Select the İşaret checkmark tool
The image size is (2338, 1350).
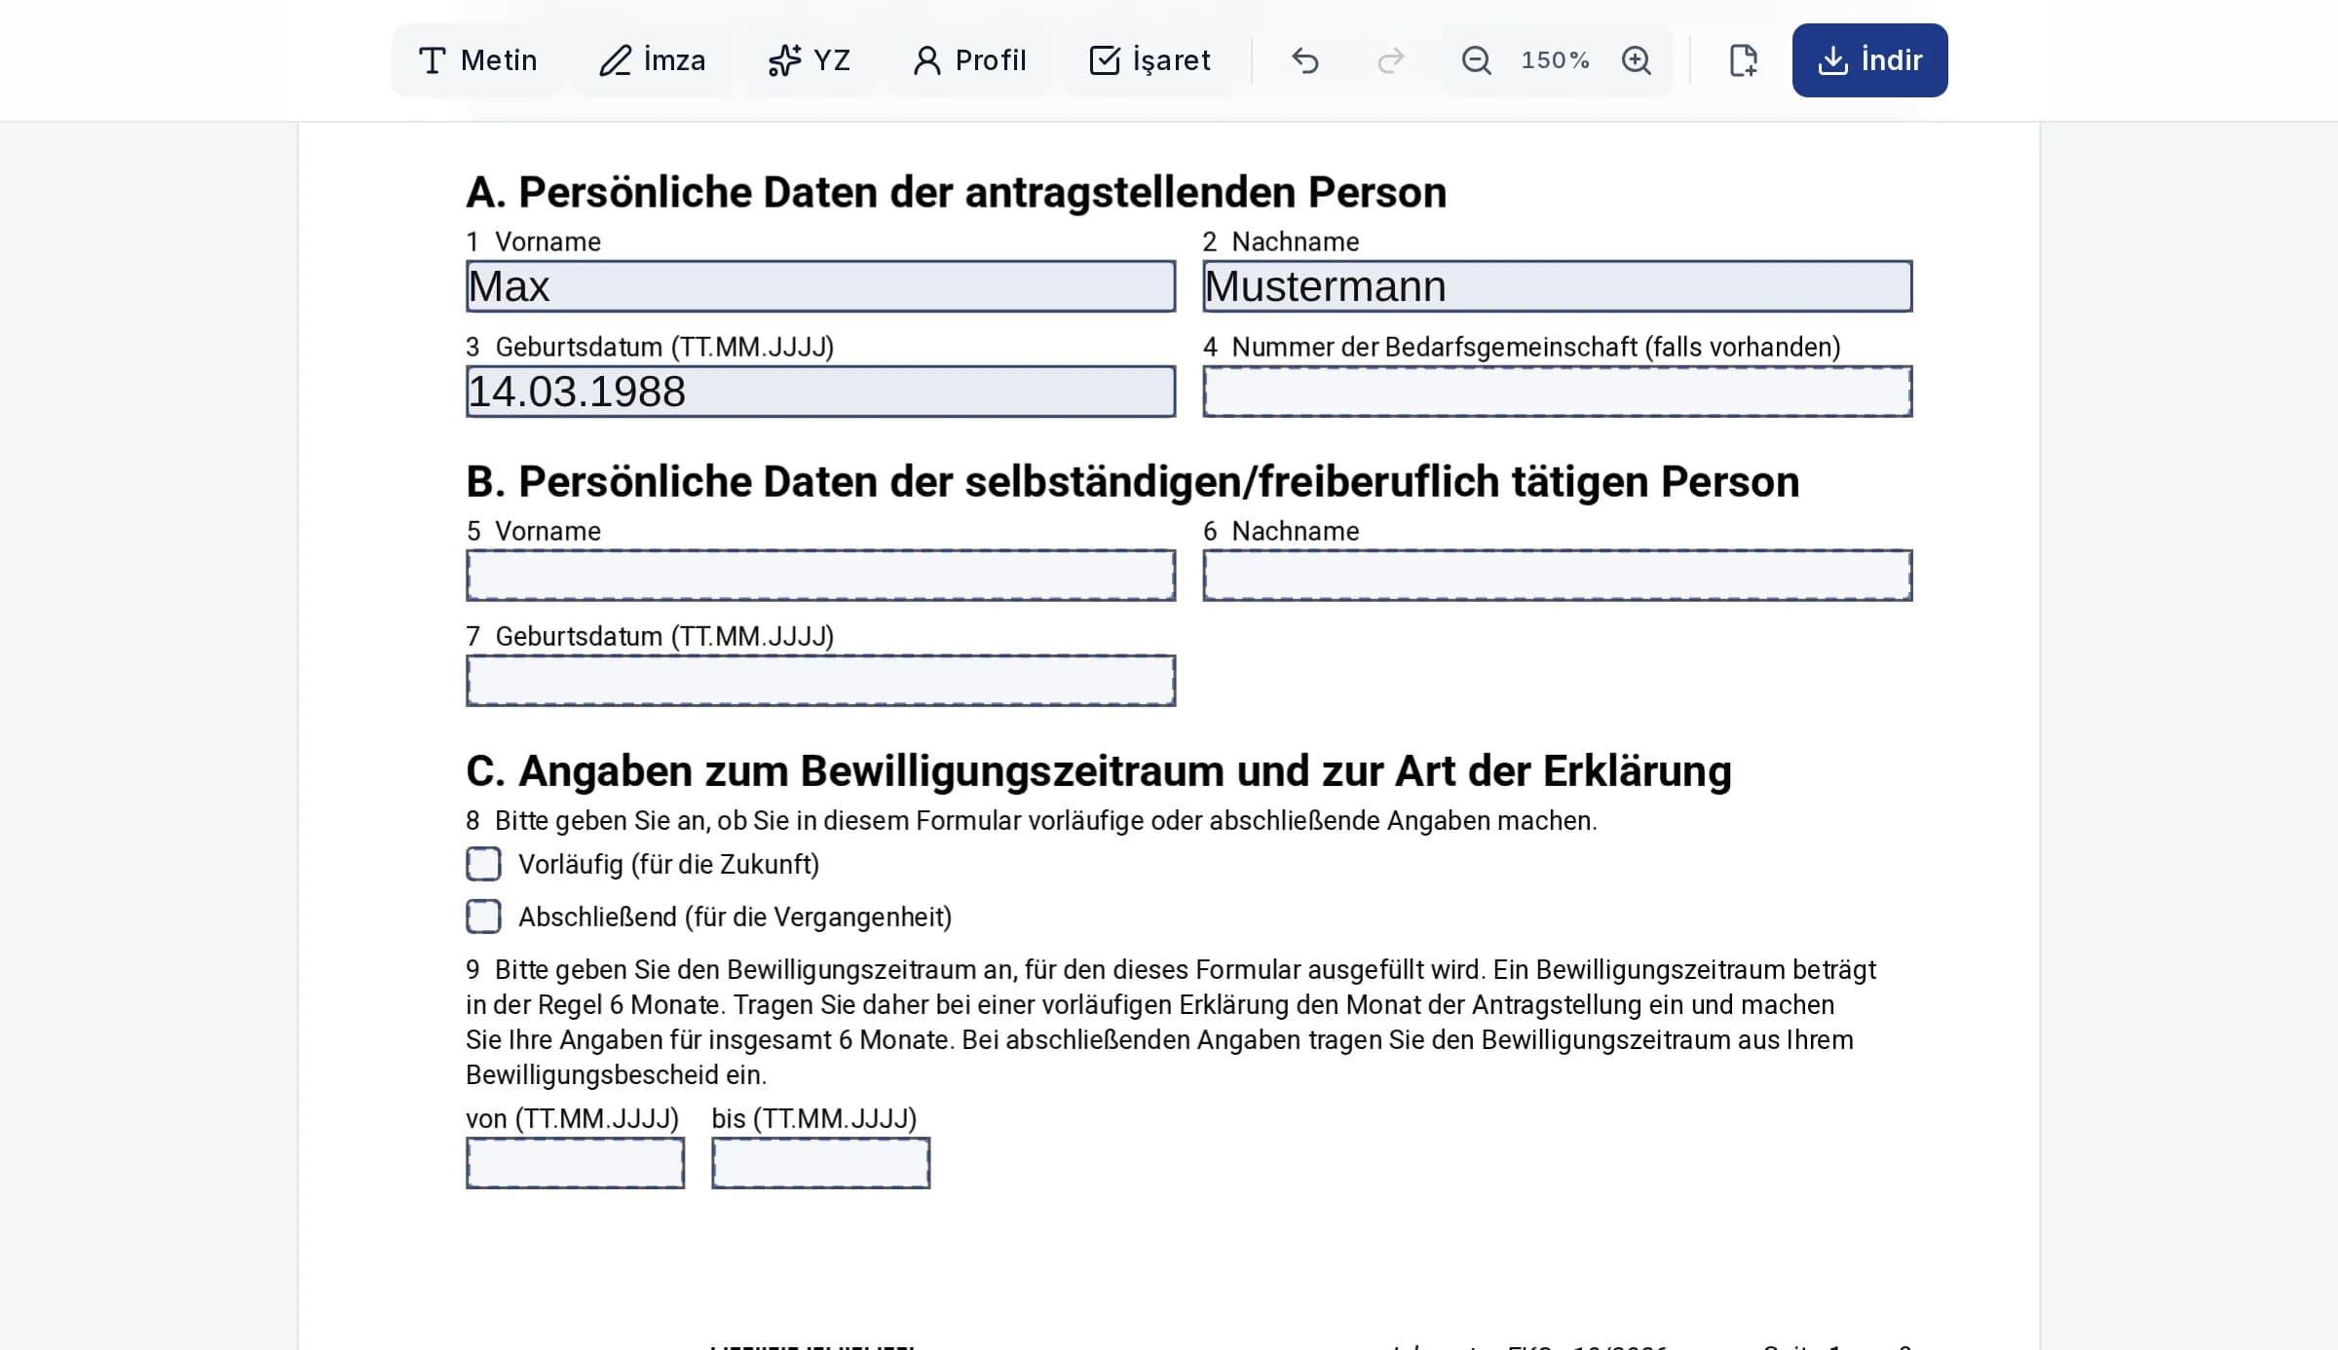tap(1149, 60)
